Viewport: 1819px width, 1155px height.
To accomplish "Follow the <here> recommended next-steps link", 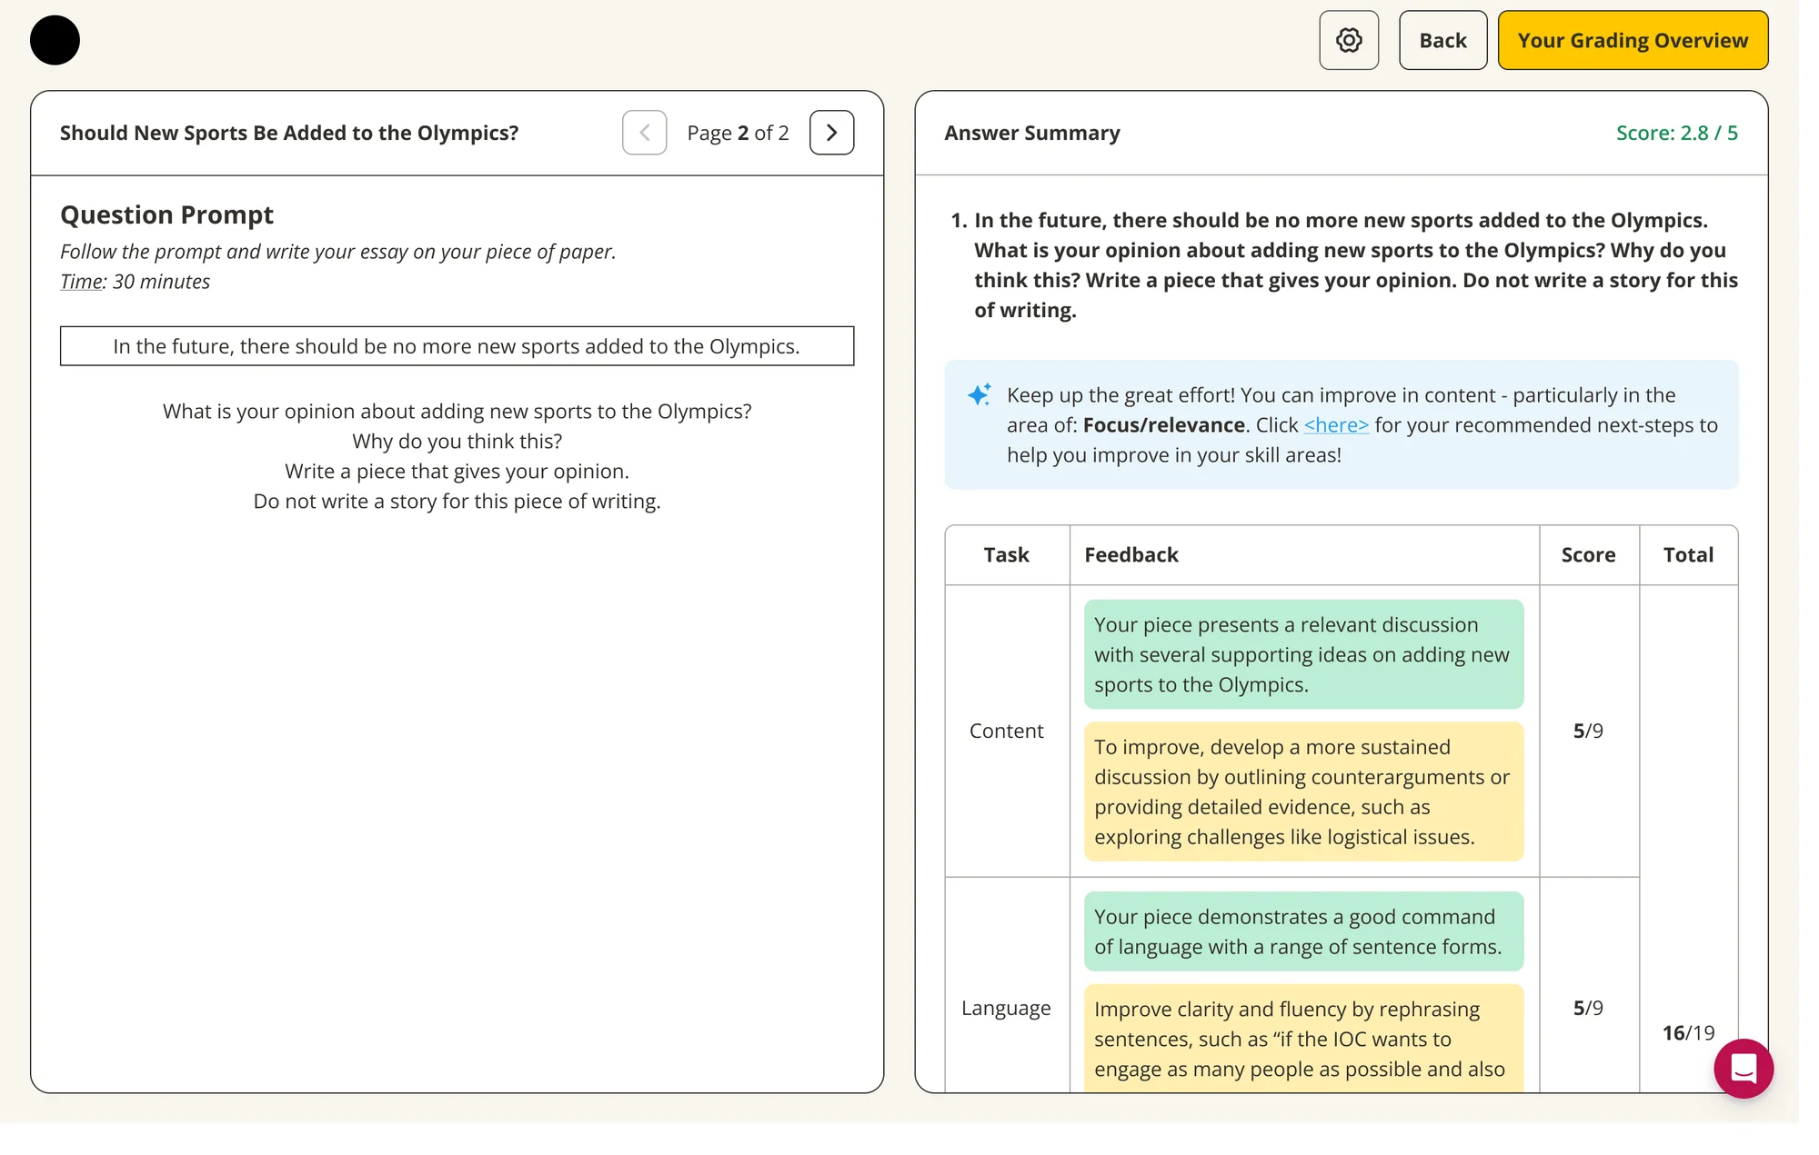I will [x=1336, y=425].
